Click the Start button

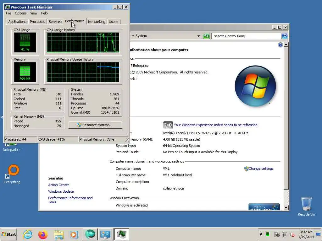(8, 234)
